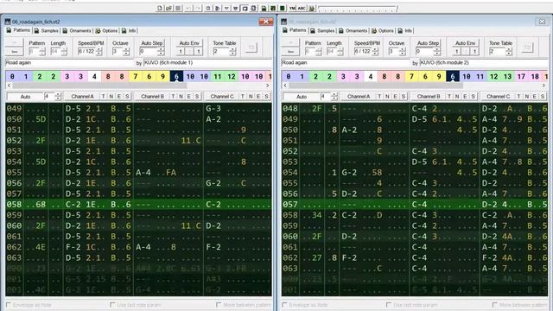Click position list right scroll arrow, right window
This screenshot has height=311, width=553.
point(543,86)
